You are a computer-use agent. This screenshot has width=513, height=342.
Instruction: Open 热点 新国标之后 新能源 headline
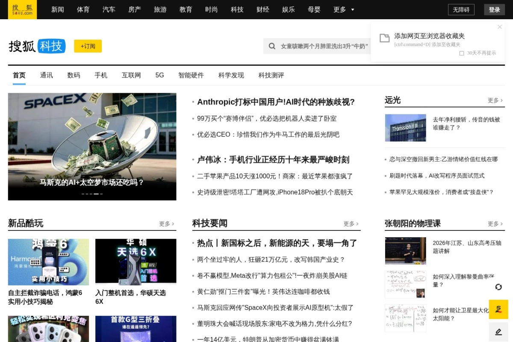(x=277, y=243)
